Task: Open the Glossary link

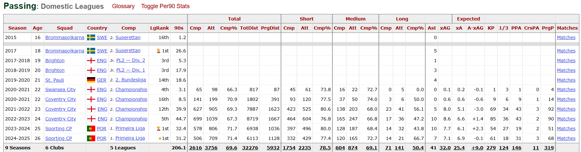Action: (123, 6)
